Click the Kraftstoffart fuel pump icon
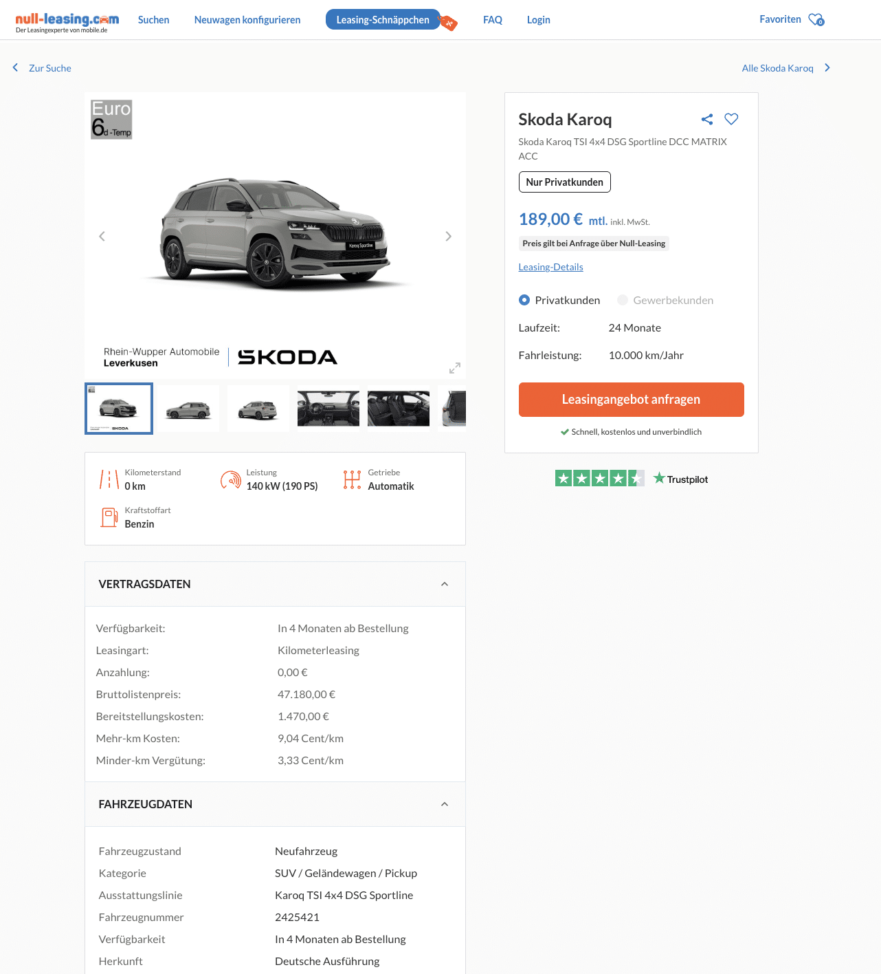This screenshot has height=974, width=881. click(x=109, y=517)
